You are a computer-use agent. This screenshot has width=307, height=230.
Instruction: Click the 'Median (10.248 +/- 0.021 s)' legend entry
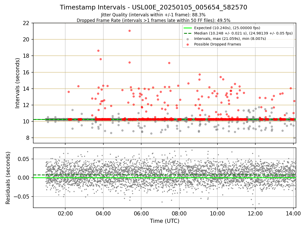(x=243, y=33)
